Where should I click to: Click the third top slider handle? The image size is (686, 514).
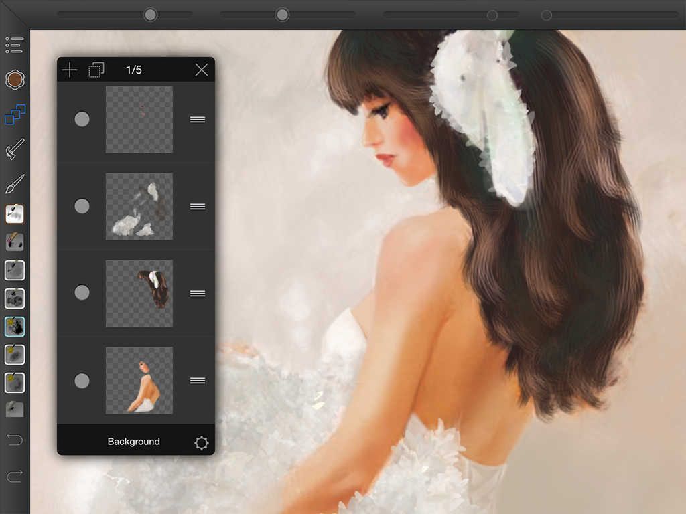tap(492, 15)
